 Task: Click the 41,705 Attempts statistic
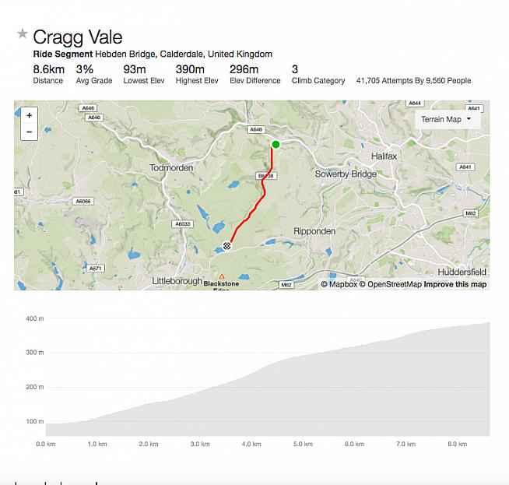(413, 80)
